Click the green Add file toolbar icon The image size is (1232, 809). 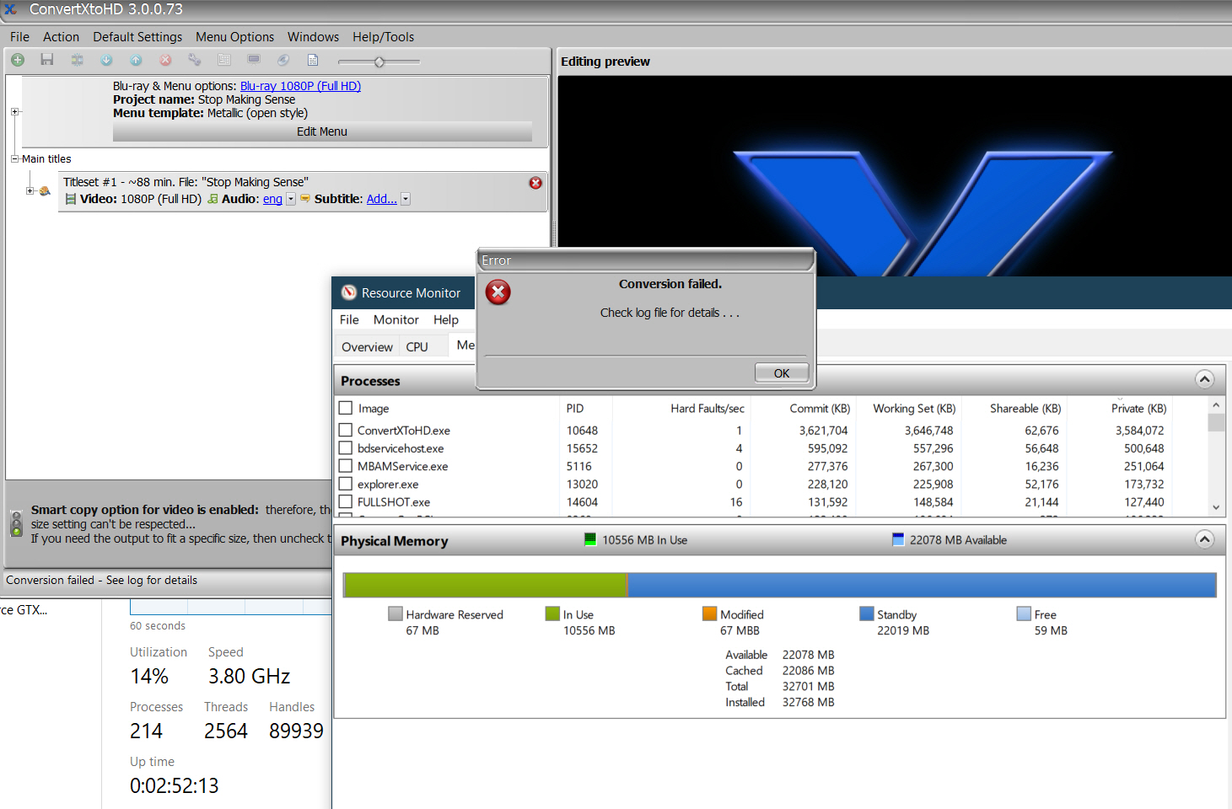pos(18,60)
